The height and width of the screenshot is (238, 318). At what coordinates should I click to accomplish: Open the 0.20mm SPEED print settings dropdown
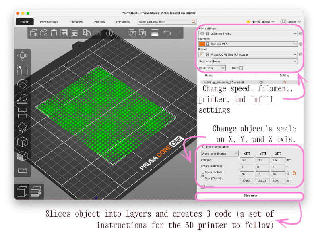(x=251, y=34)
